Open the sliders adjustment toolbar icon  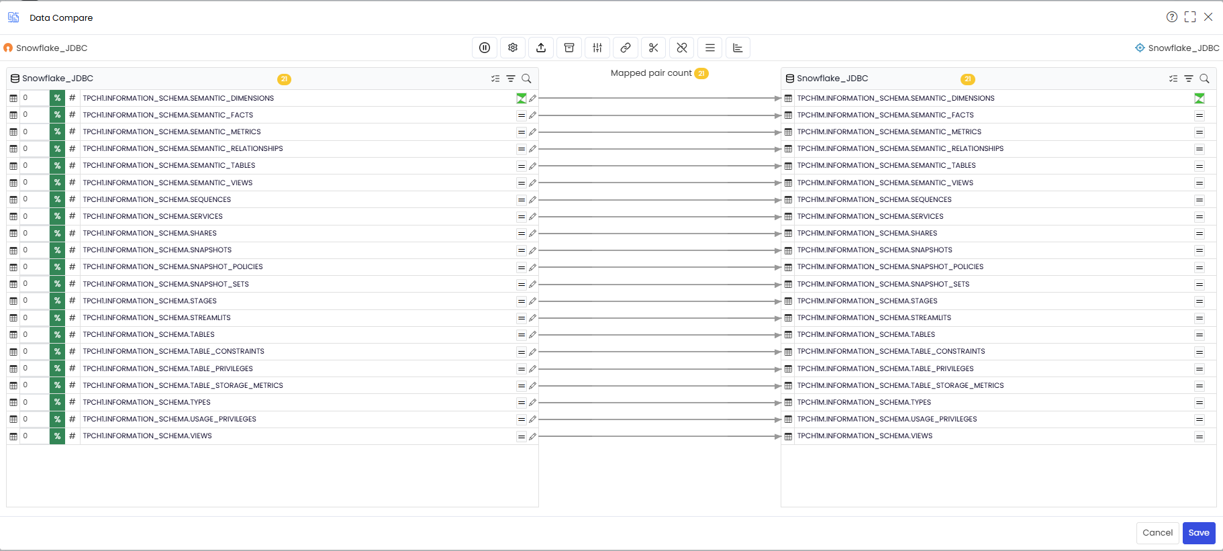[x=597, y=48]
